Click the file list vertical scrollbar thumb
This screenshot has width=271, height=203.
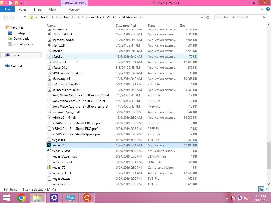(x=269, y=156)
